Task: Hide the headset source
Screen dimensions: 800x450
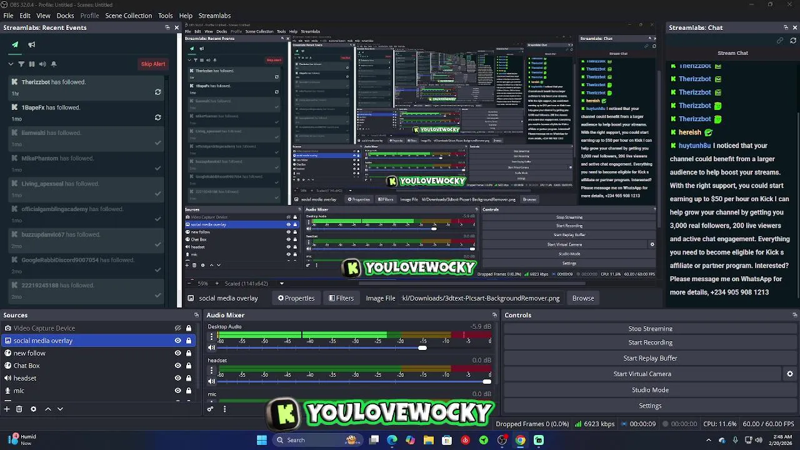Action: tap(177, 378)
